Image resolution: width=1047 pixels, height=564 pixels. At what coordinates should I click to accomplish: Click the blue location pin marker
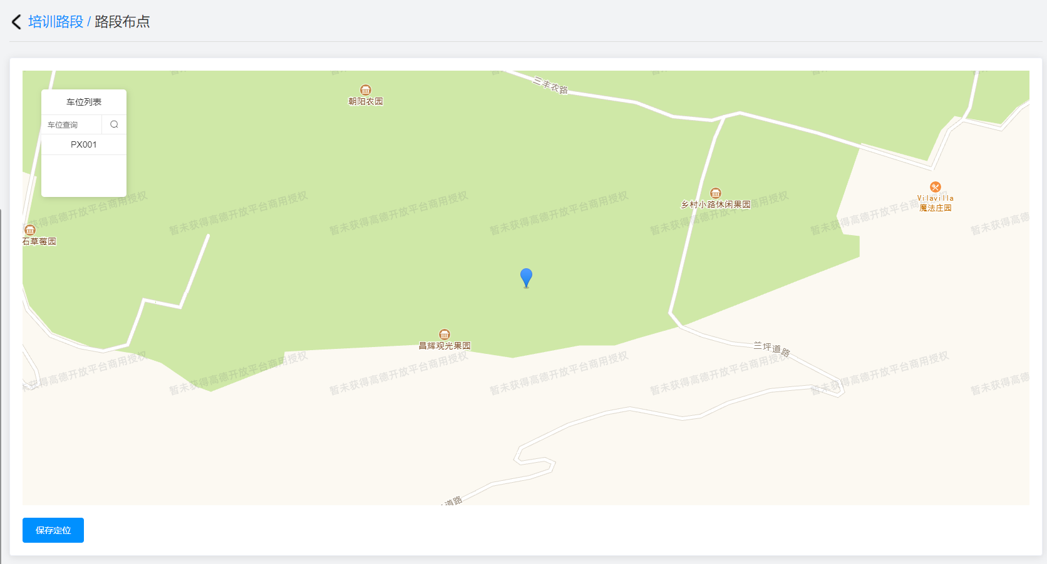[x=527, y=278]
